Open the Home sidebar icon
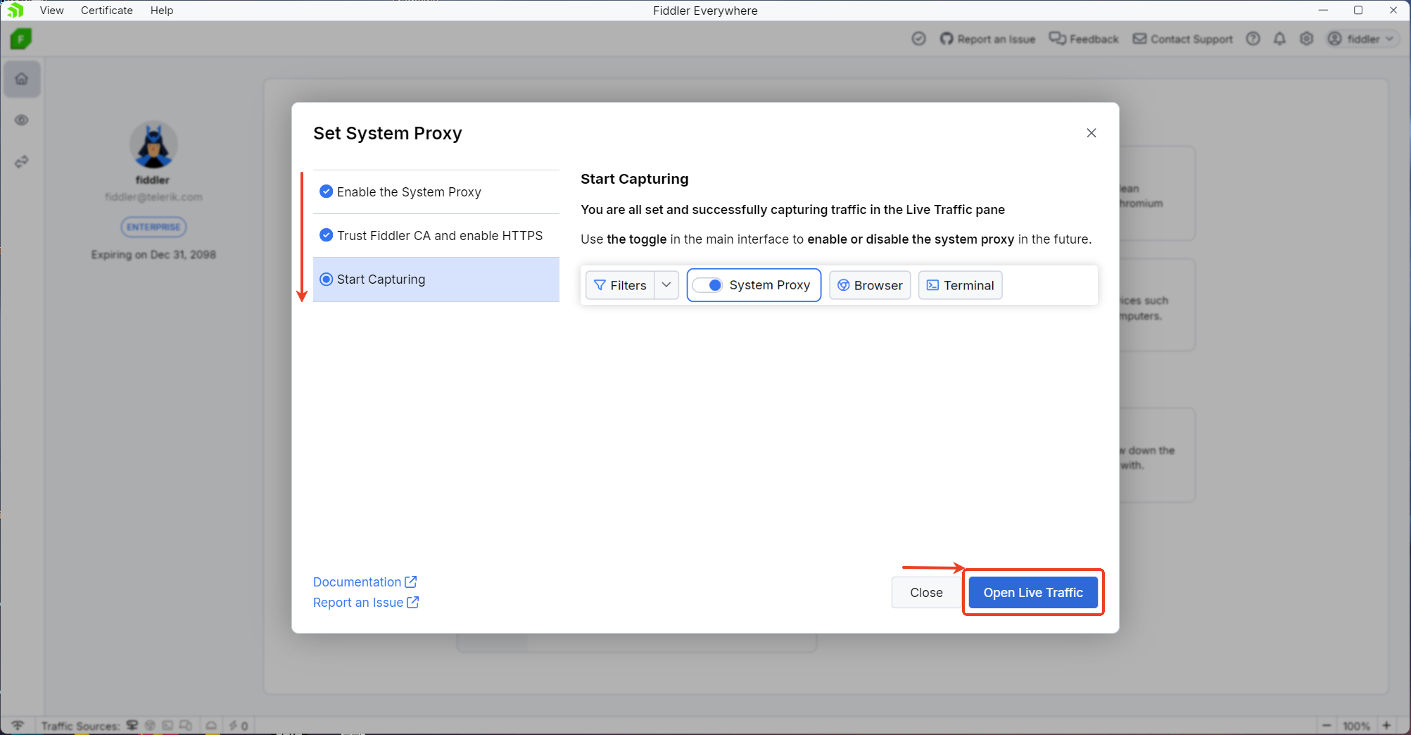The image size is (1411, 735). click(22, 79)
